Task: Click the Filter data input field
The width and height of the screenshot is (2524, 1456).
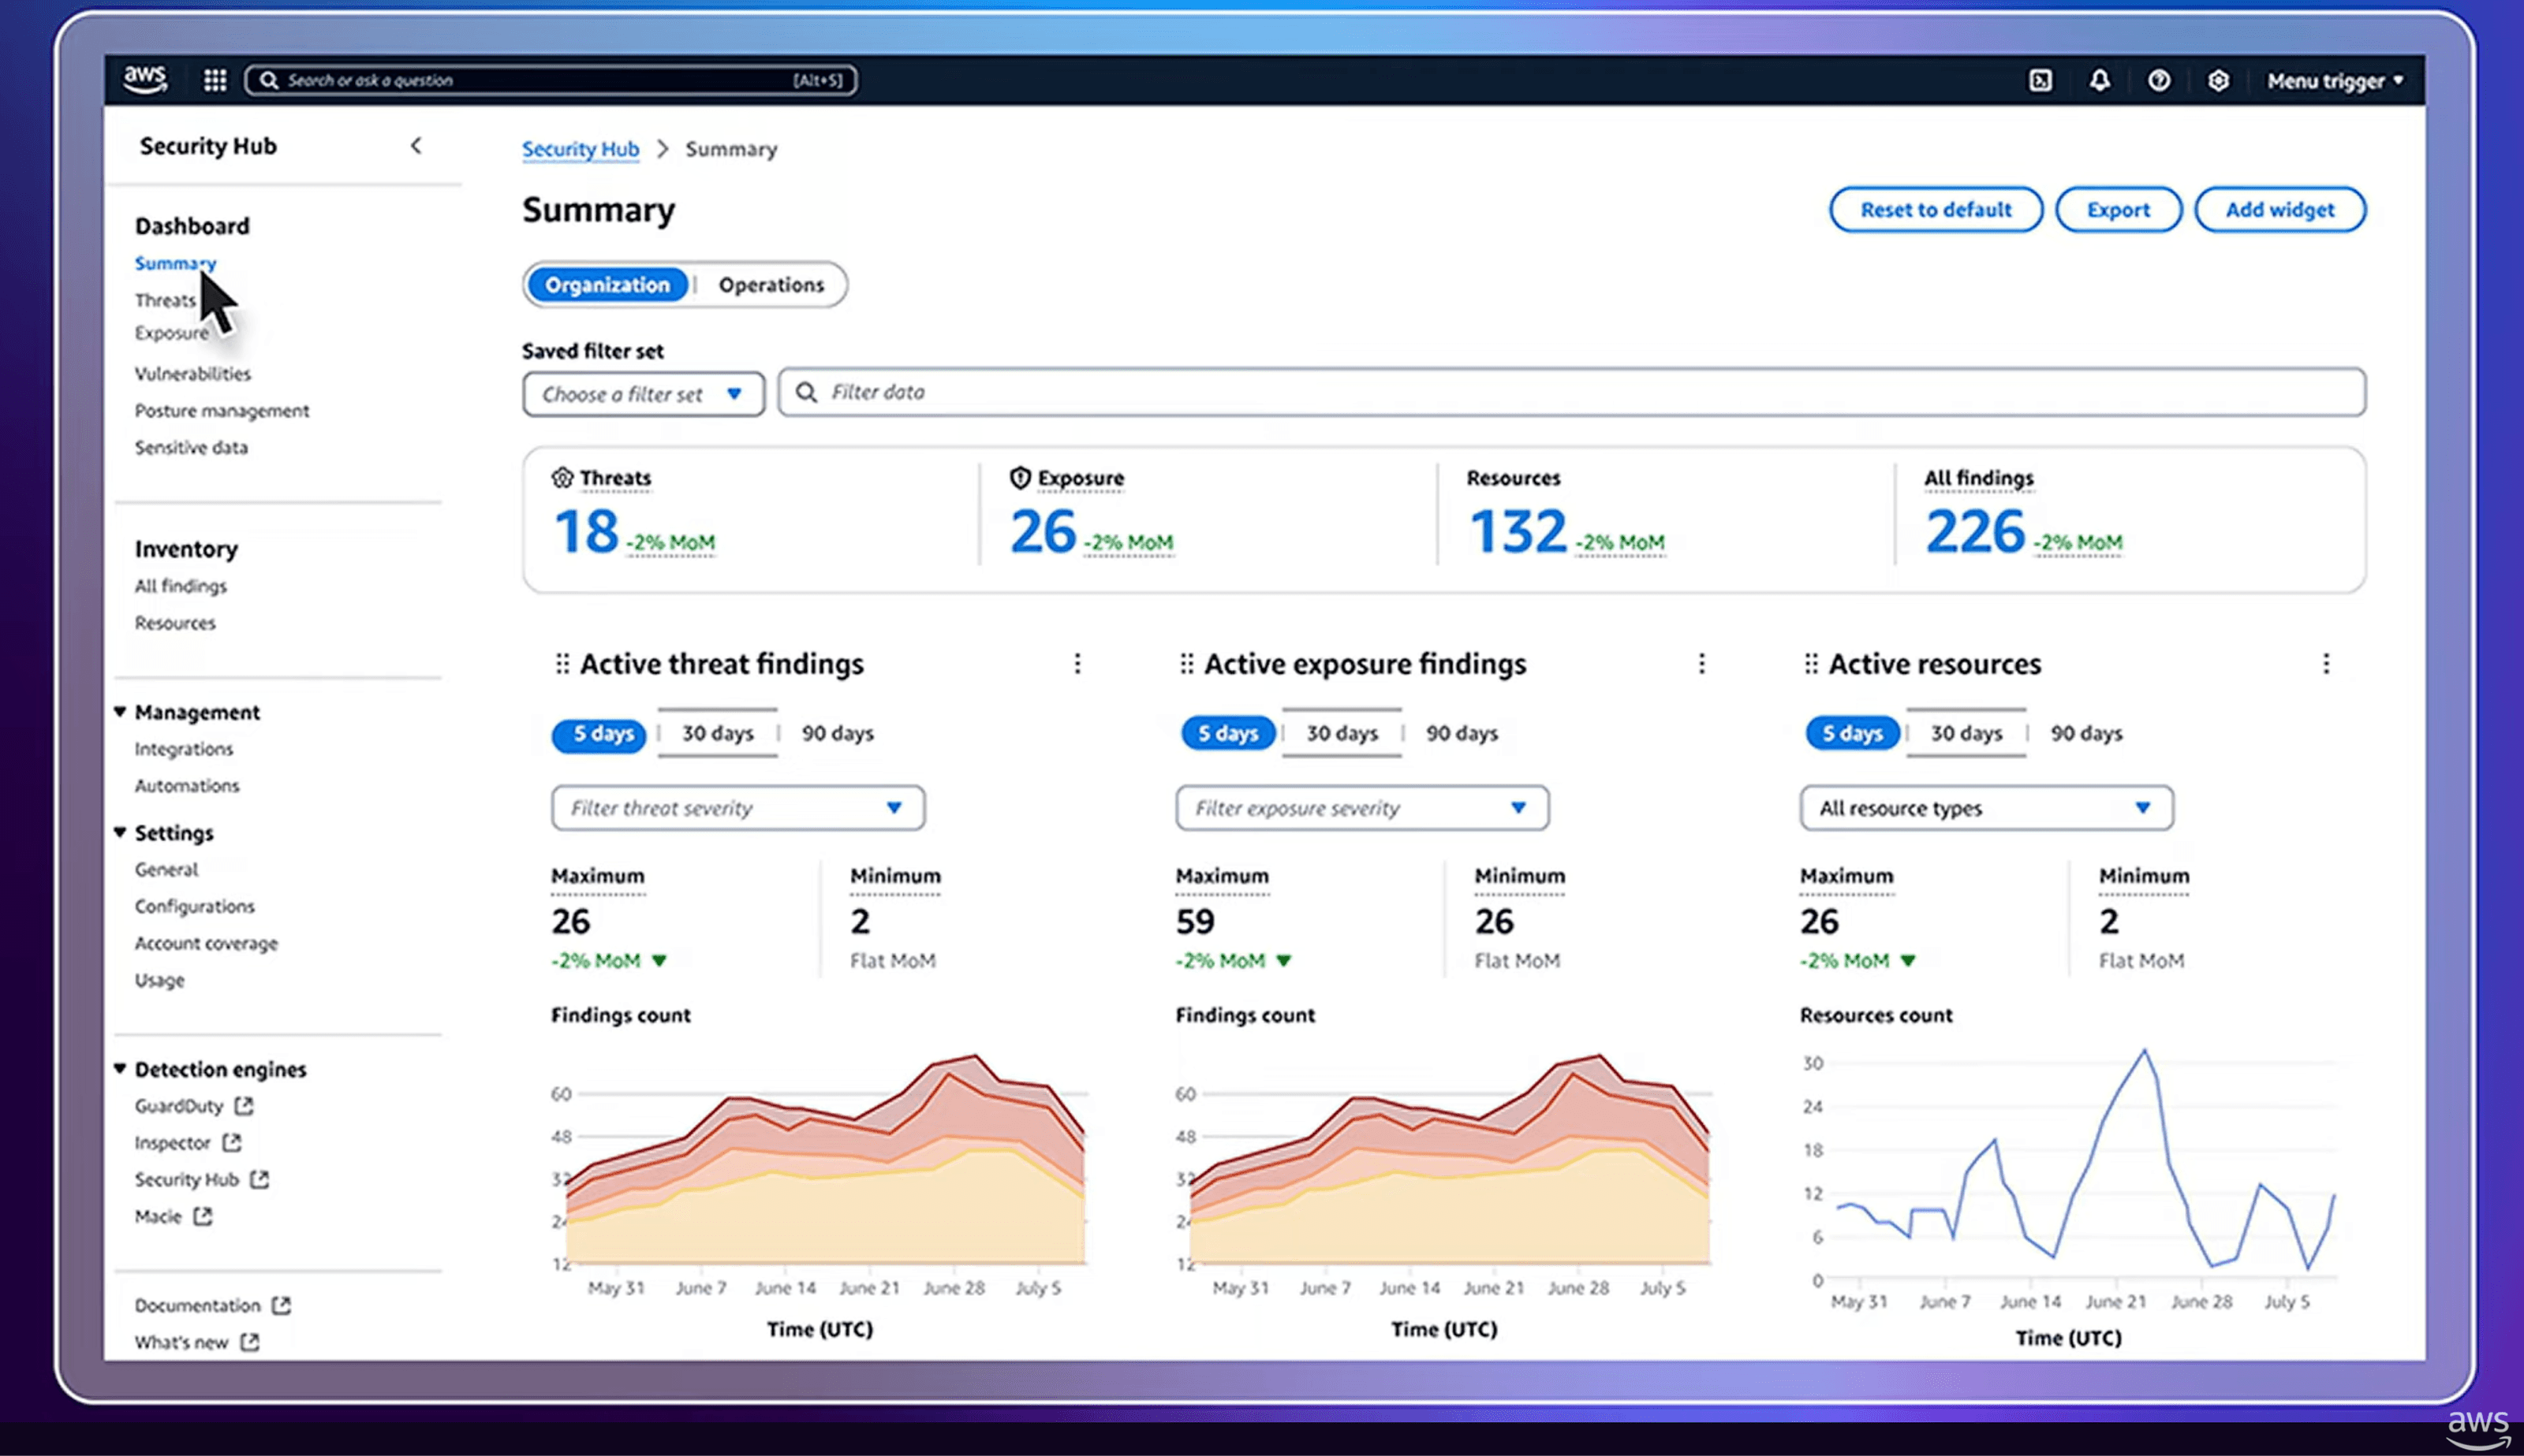Action: pyautogui.click(x=1572, y=392)
